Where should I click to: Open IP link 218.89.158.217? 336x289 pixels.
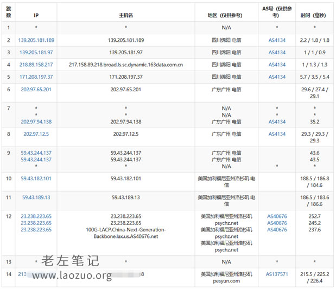coord(36,65)
